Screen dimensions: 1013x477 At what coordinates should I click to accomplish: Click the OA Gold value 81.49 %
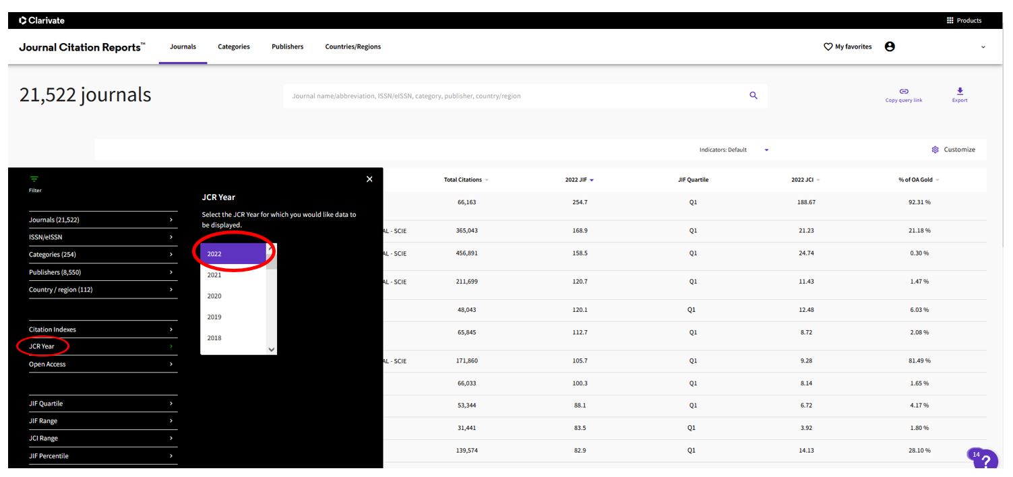(x=919, y=361)
